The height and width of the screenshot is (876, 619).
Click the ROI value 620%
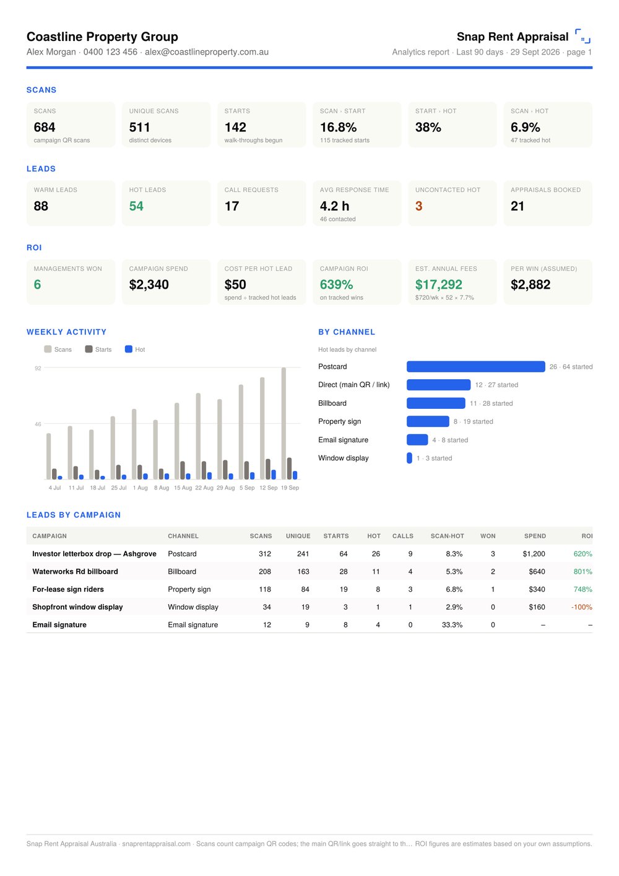[582, 554]
